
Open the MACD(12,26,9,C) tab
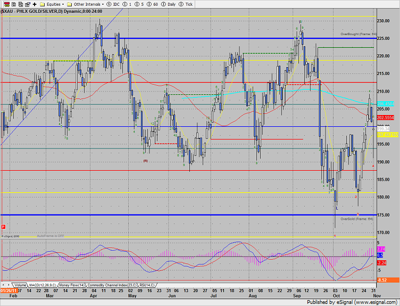point(43,285)
